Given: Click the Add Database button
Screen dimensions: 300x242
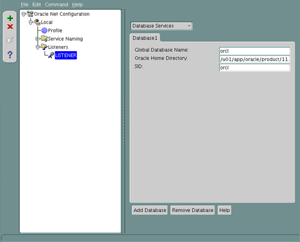Looking at the screenshot, I should tap(150, 210).
